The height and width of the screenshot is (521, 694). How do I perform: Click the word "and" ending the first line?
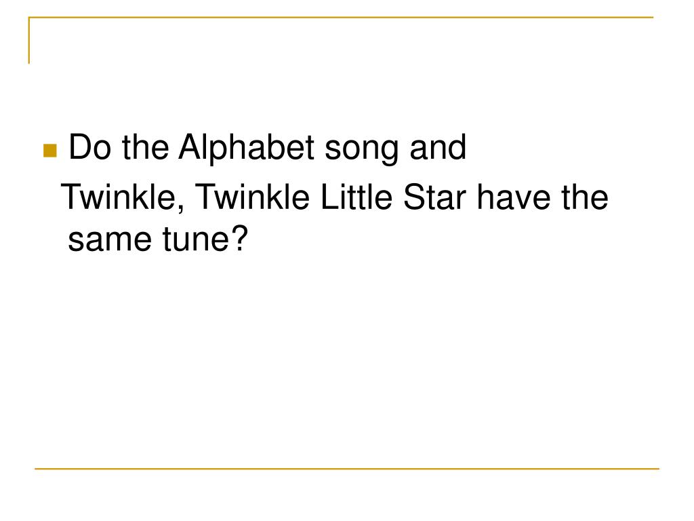438,147
